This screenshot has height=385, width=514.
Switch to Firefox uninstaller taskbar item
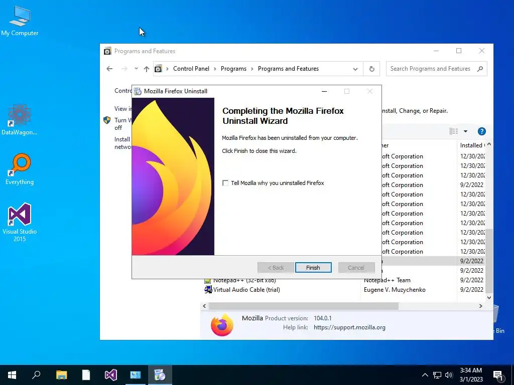tap(160, 375)
